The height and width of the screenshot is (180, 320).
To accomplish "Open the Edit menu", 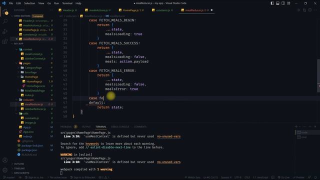I will tap(18, 3).
